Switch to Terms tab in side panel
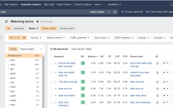 pyautogui.click(x=13, y=49)
